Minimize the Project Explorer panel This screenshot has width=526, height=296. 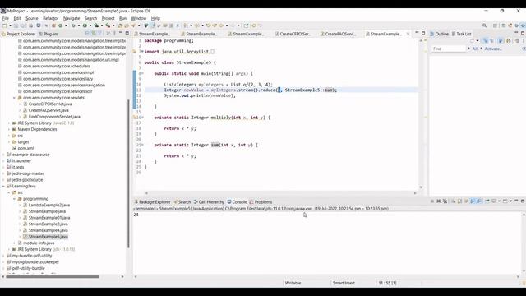pos(121,33)
